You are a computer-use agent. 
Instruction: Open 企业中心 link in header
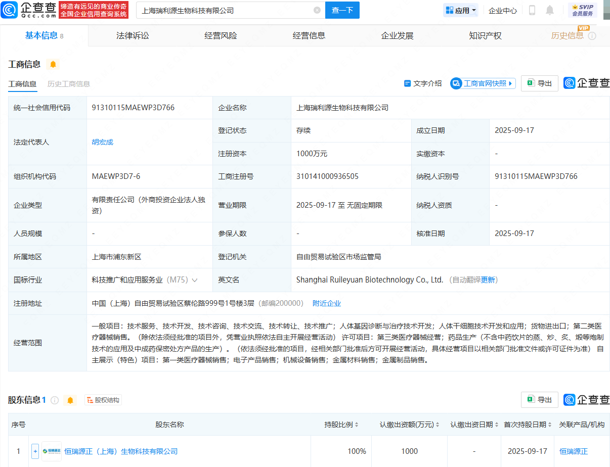503,10
